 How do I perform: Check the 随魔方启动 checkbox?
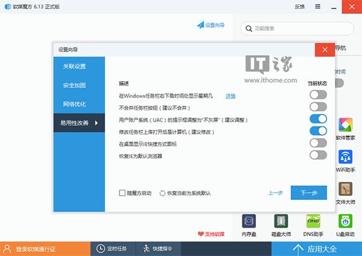click(122, 193)
